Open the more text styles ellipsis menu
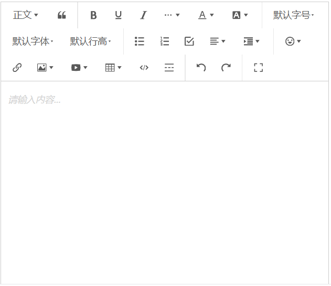 pyautogui.click(x=172, y=15)
